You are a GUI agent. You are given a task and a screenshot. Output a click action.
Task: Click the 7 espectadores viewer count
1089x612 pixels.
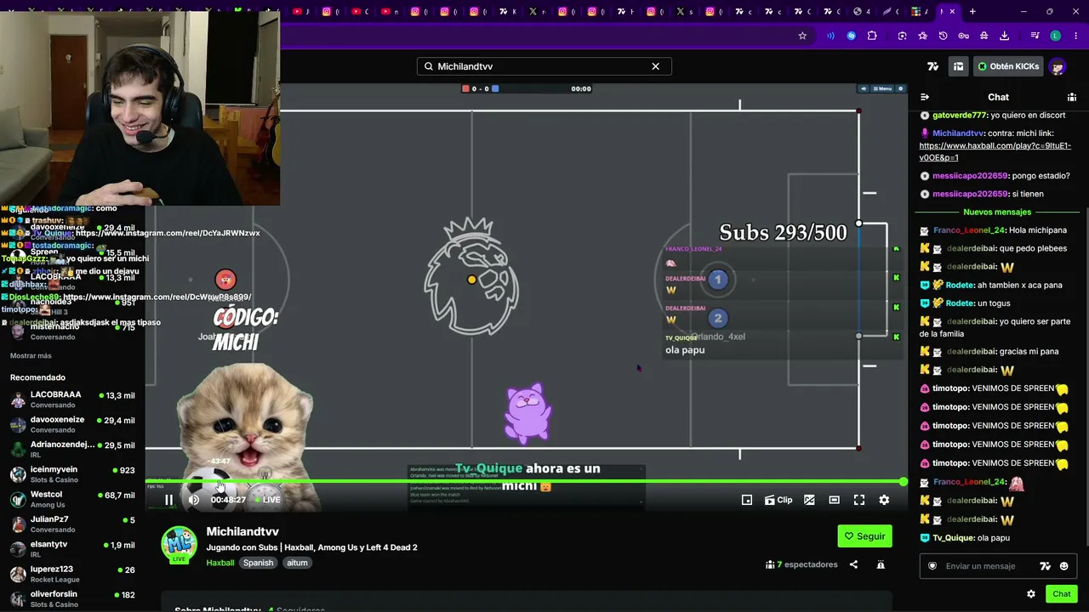[x=801, y=564]
